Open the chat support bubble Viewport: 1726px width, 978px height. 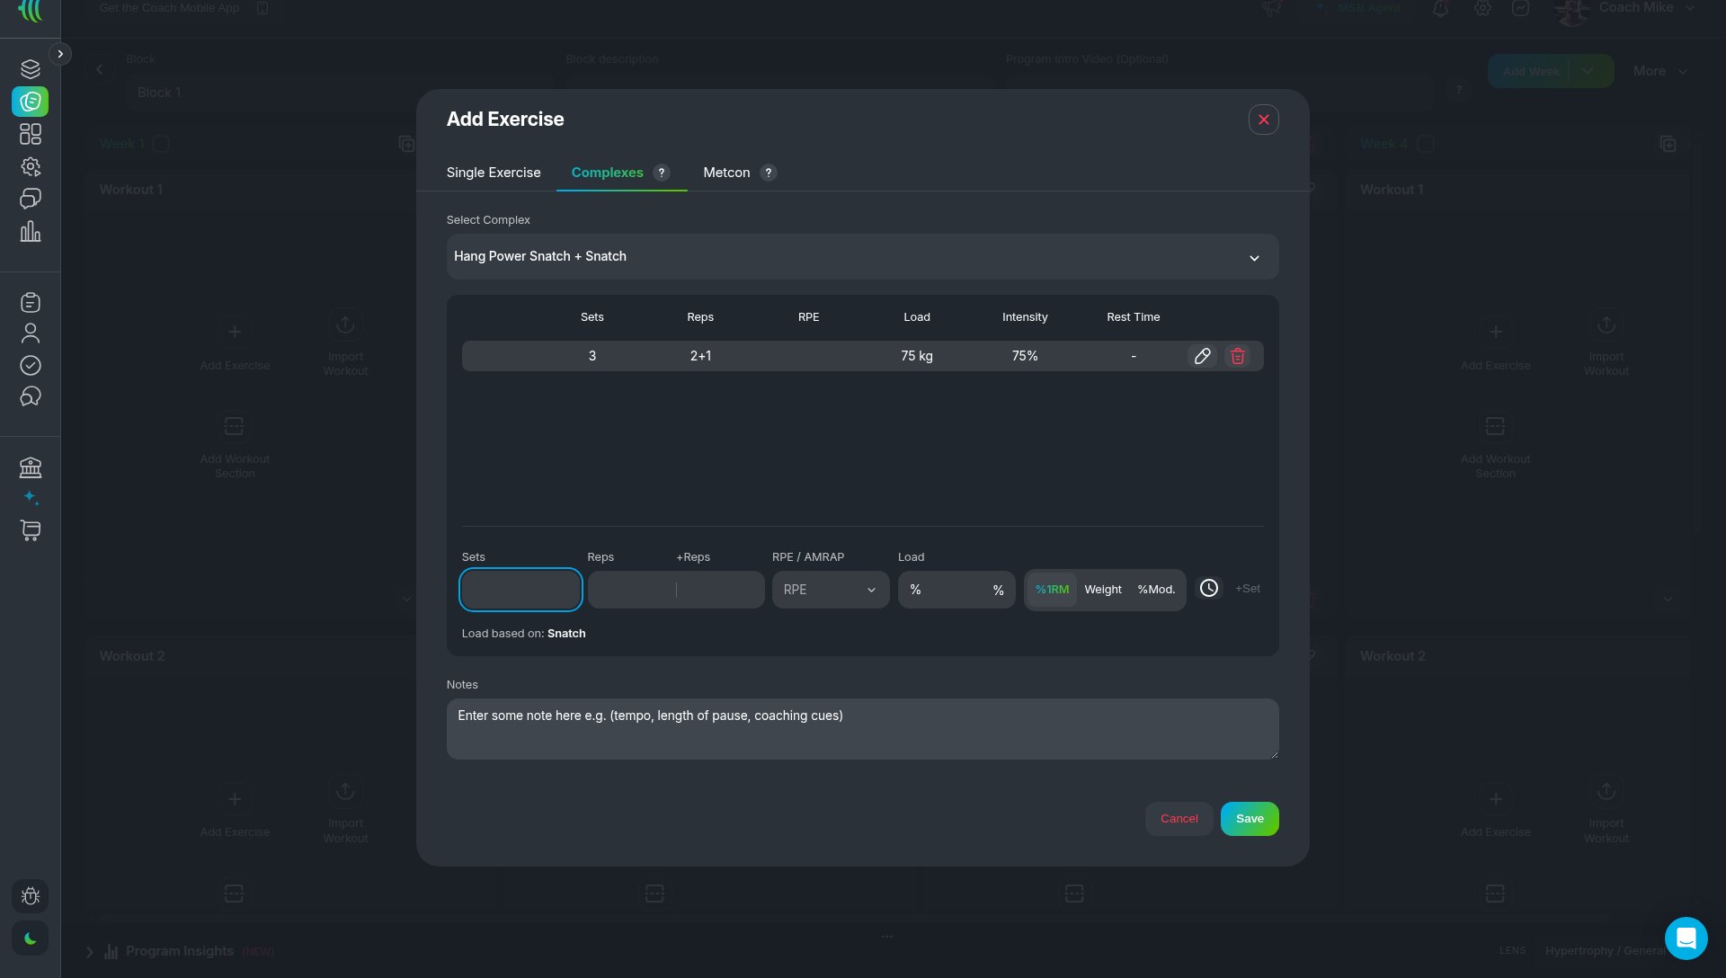(x=1686, y=938)
